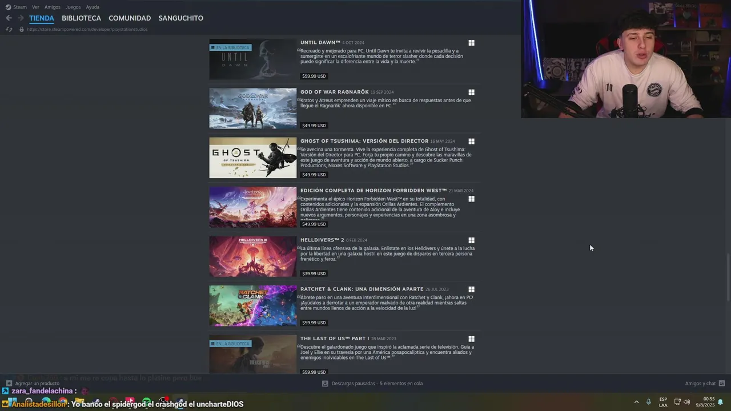Open the RATCHET & CLANK title link
The height and width of the screenshot is (411, 731).
[x=362, y=289]
